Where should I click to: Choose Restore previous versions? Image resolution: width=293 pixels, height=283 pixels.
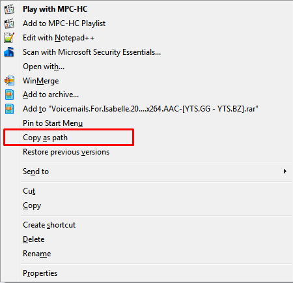tap(66, 152)
